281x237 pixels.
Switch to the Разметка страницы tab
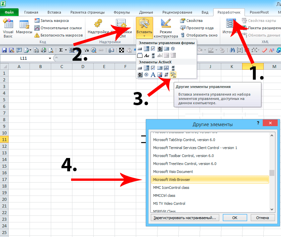point(87,12)
